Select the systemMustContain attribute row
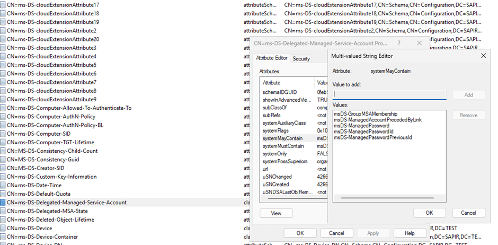This screenshot has height=245, width=498. [283, 146]
